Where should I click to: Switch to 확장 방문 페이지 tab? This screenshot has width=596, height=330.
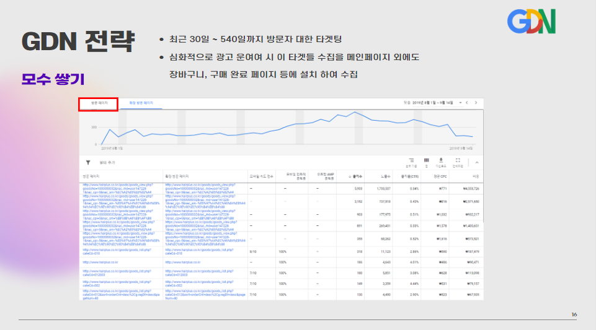tap(141, 103)
